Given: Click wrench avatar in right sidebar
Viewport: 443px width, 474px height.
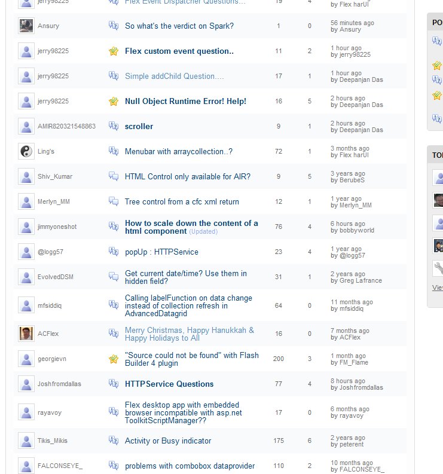Looking at the screenshot, I should tap(439, 268).
